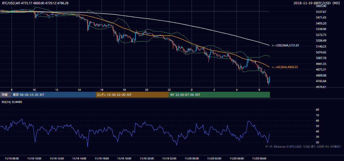Click hour label 16 under the price chart
This screenshot has width=344, height=161.
[101, 89]
